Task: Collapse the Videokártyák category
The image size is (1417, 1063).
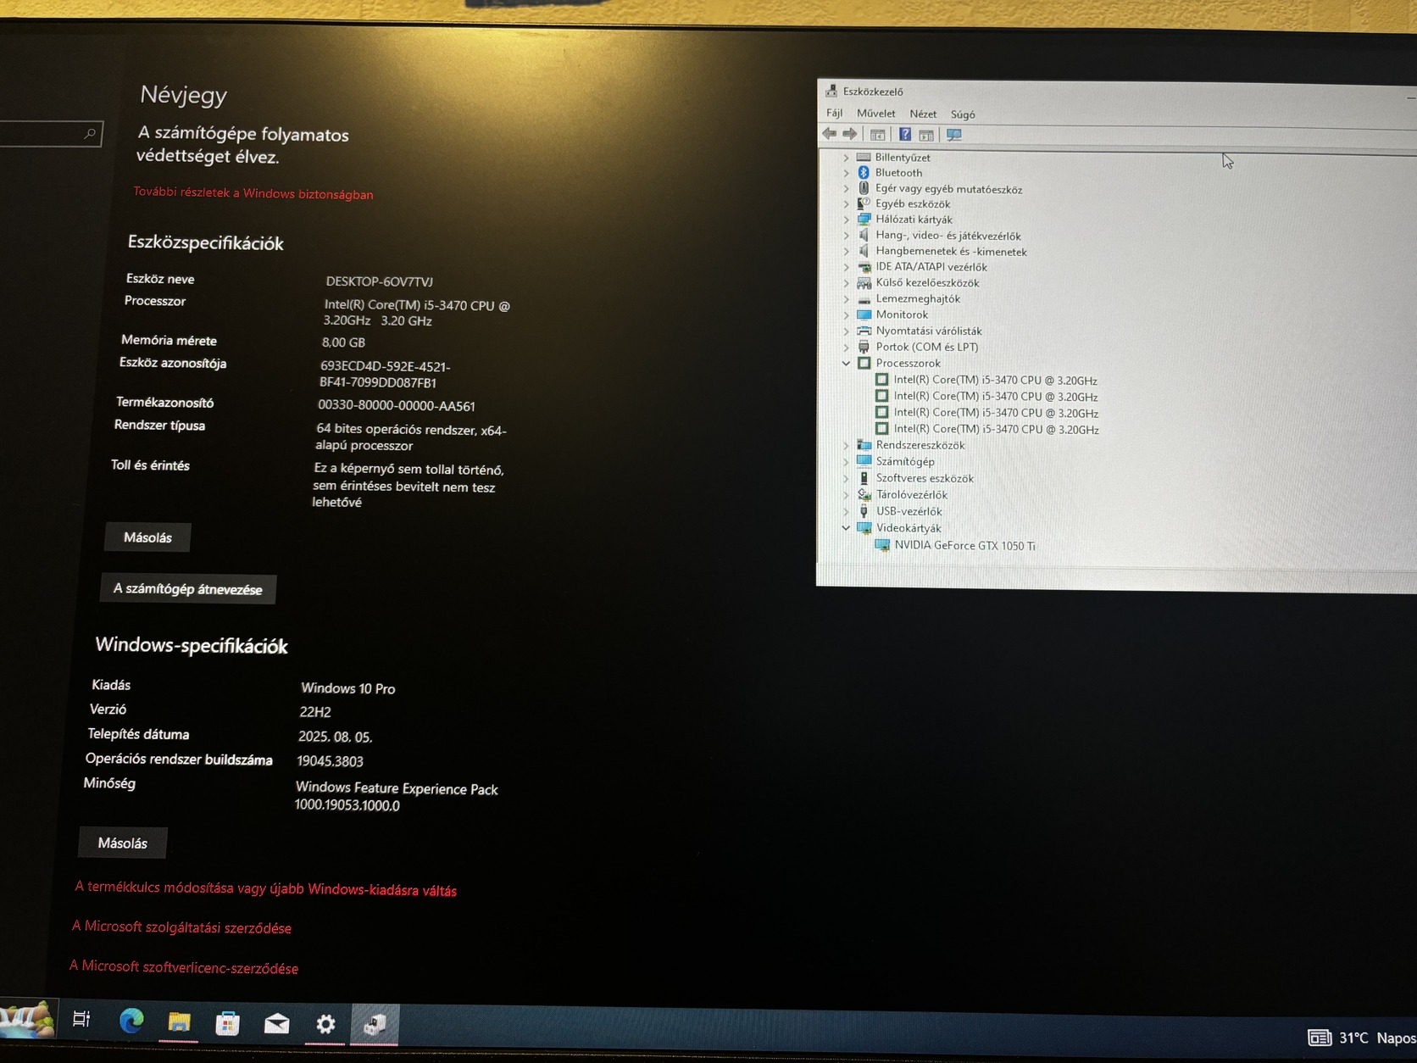Action: tap(846, 527)
